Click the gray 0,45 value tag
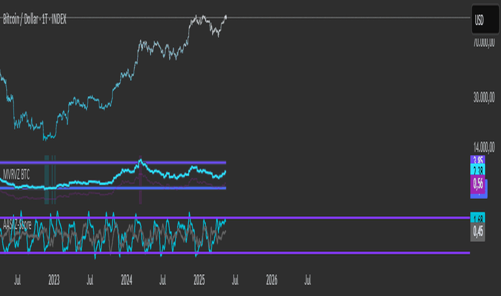This screenshot has width=501, height=296. [x=478, y=231]
